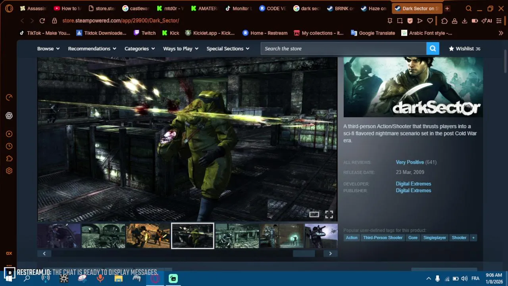Click the left arrow of the thumbnail strip
508x286 pixels.
click(x=44, y=253)
